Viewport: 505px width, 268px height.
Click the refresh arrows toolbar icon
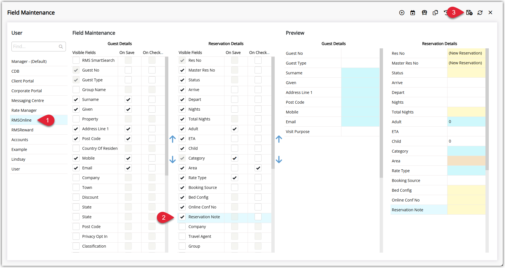480,13
